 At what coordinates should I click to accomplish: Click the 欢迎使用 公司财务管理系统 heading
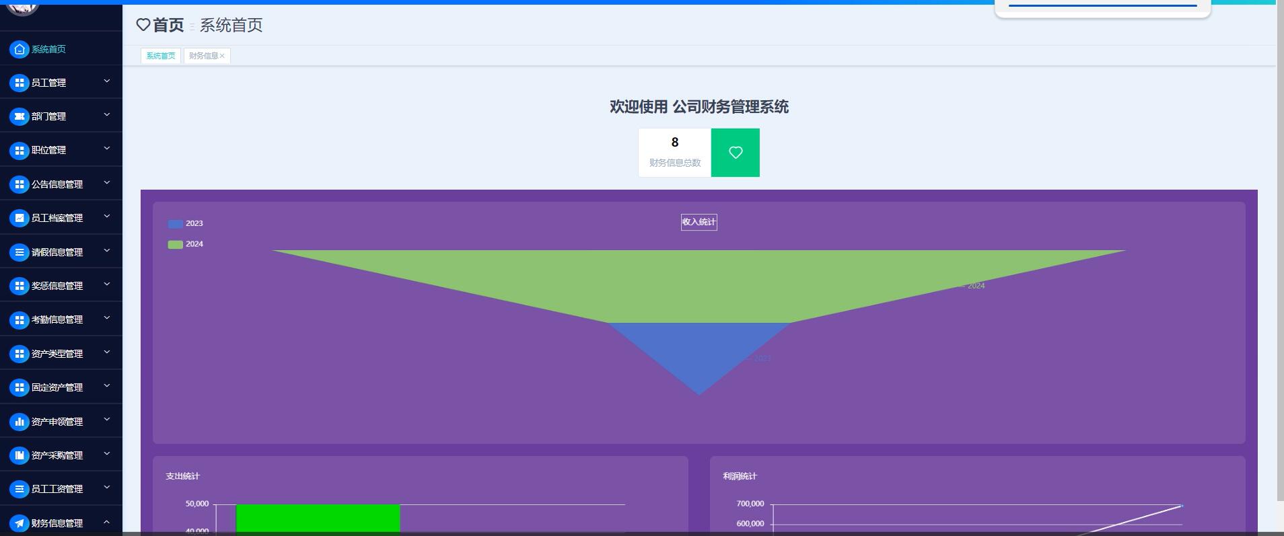click(699, 107)
